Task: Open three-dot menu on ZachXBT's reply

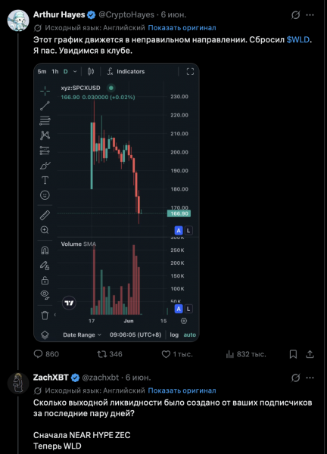Action: tap(310, 378)
